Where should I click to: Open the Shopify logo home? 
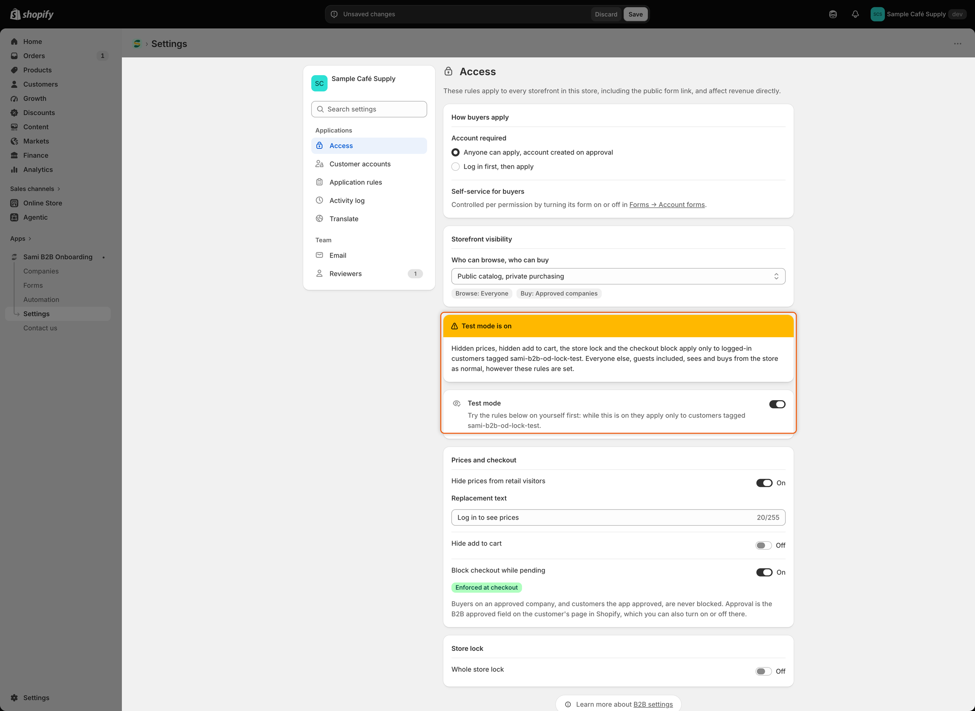pyautogui.click(x=32, y=14)
